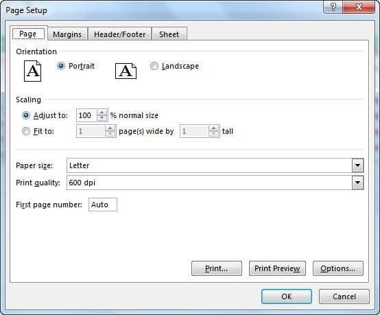This screenshot has width=380, height=315.
Task: Click the Adjust to percentage field showing 100
Action: tap(86, 115)
